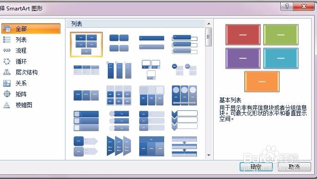Screen dimensions: 317x179
Task: Click the 基本列表 layout title text
Action: (x=230, y=100)
